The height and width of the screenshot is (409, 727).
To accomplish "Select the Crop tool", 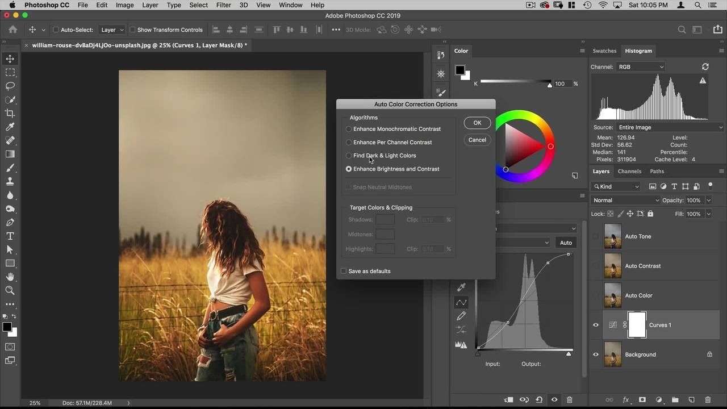I will (10, 113).
